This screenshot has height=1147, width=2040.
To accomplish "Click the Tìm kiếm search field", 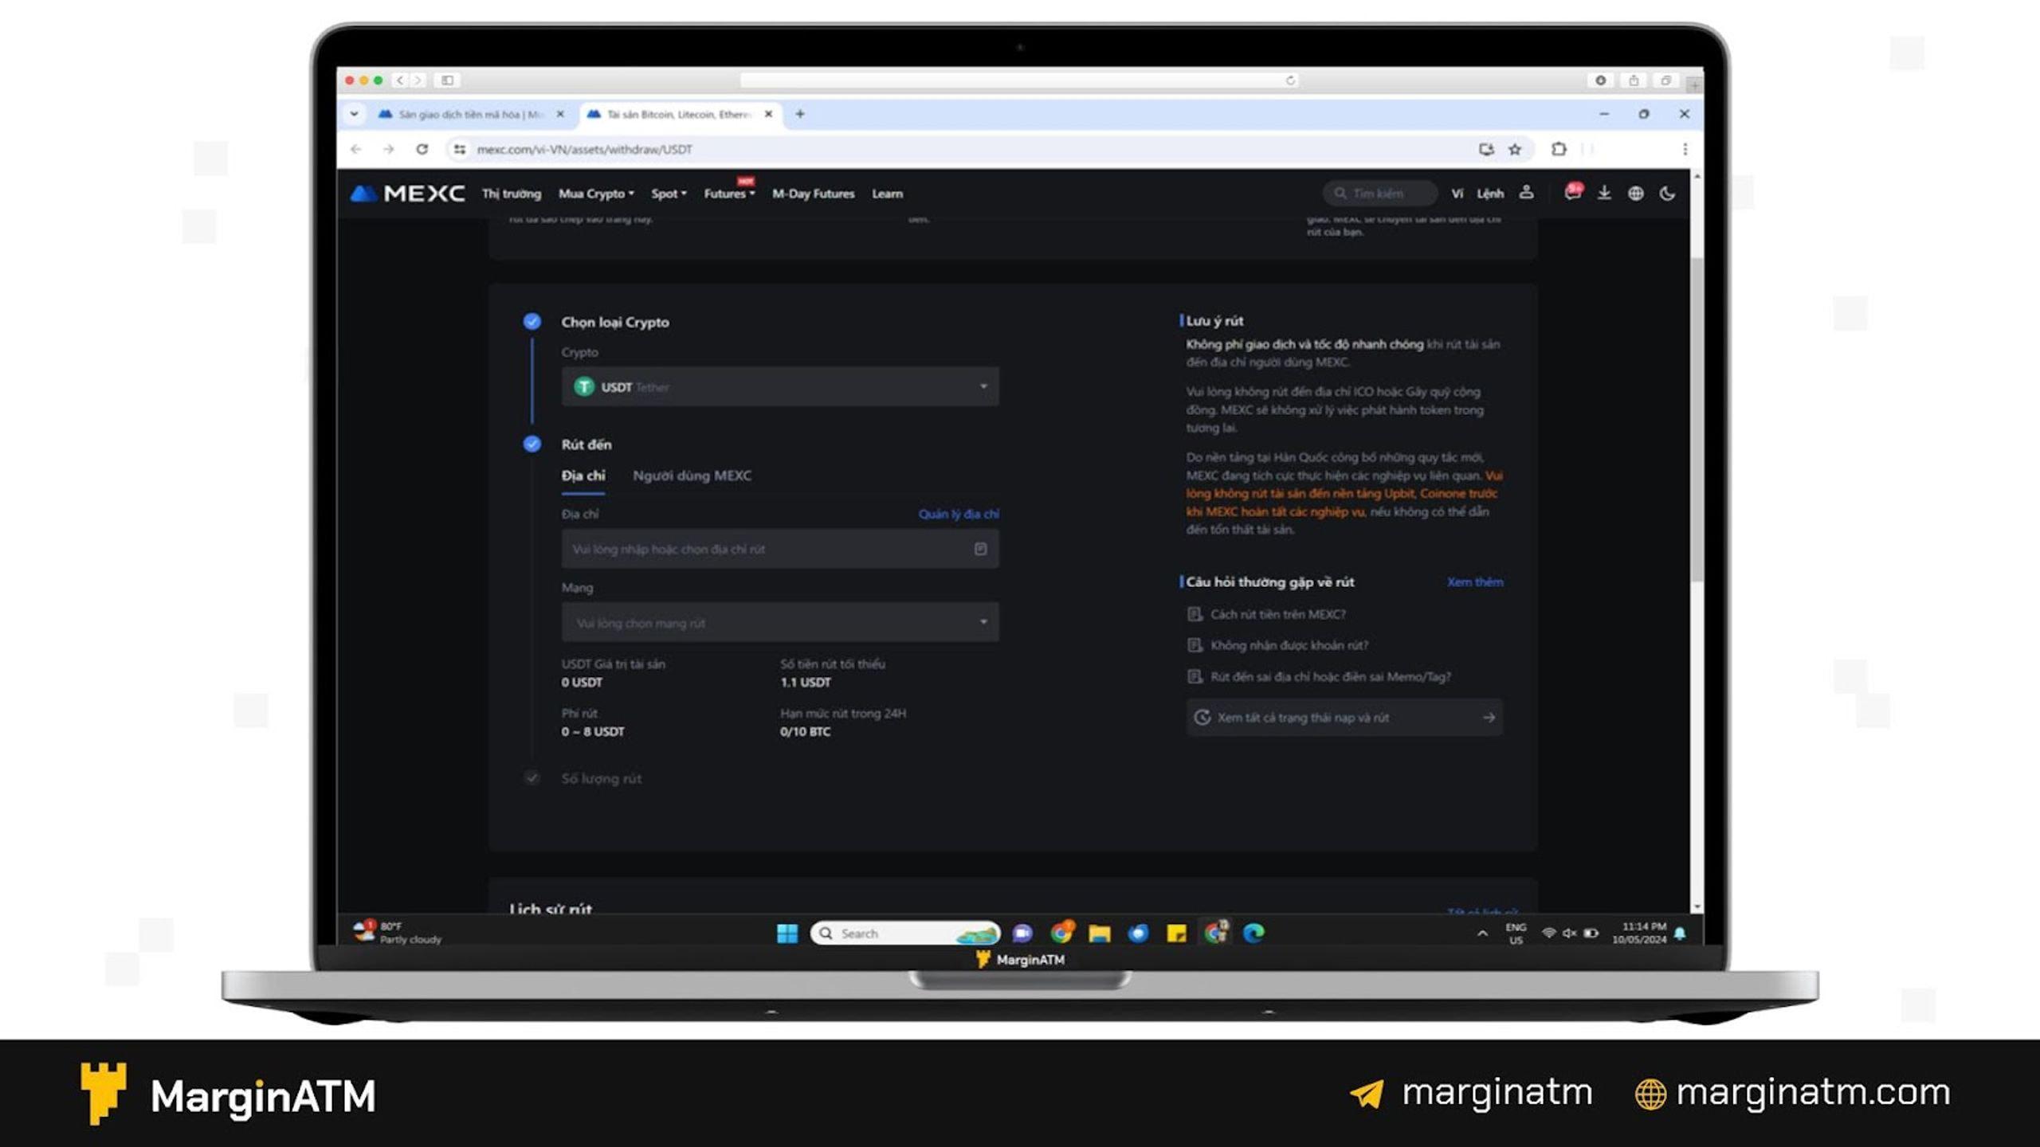I will pos(1380,194).
